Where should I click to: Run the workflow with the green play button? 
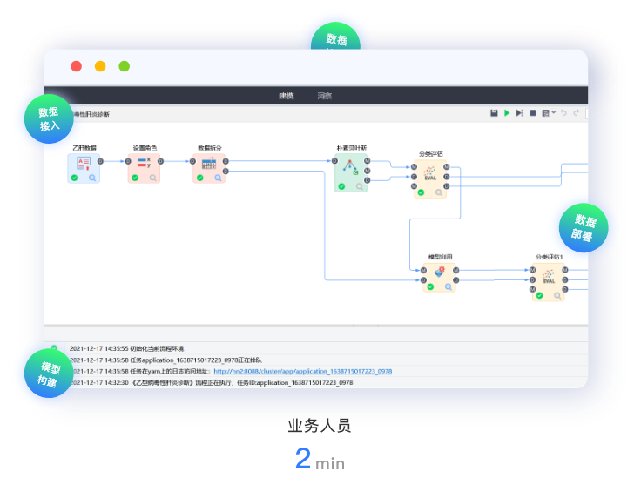tap(507, 113)
